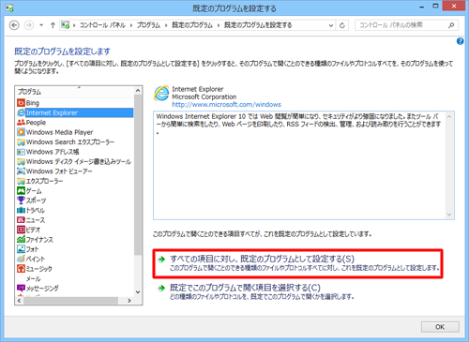The height and width of the screenshot is (342, 469).
Task: Click description box scroll-down arrow
Action: (449, 215)
